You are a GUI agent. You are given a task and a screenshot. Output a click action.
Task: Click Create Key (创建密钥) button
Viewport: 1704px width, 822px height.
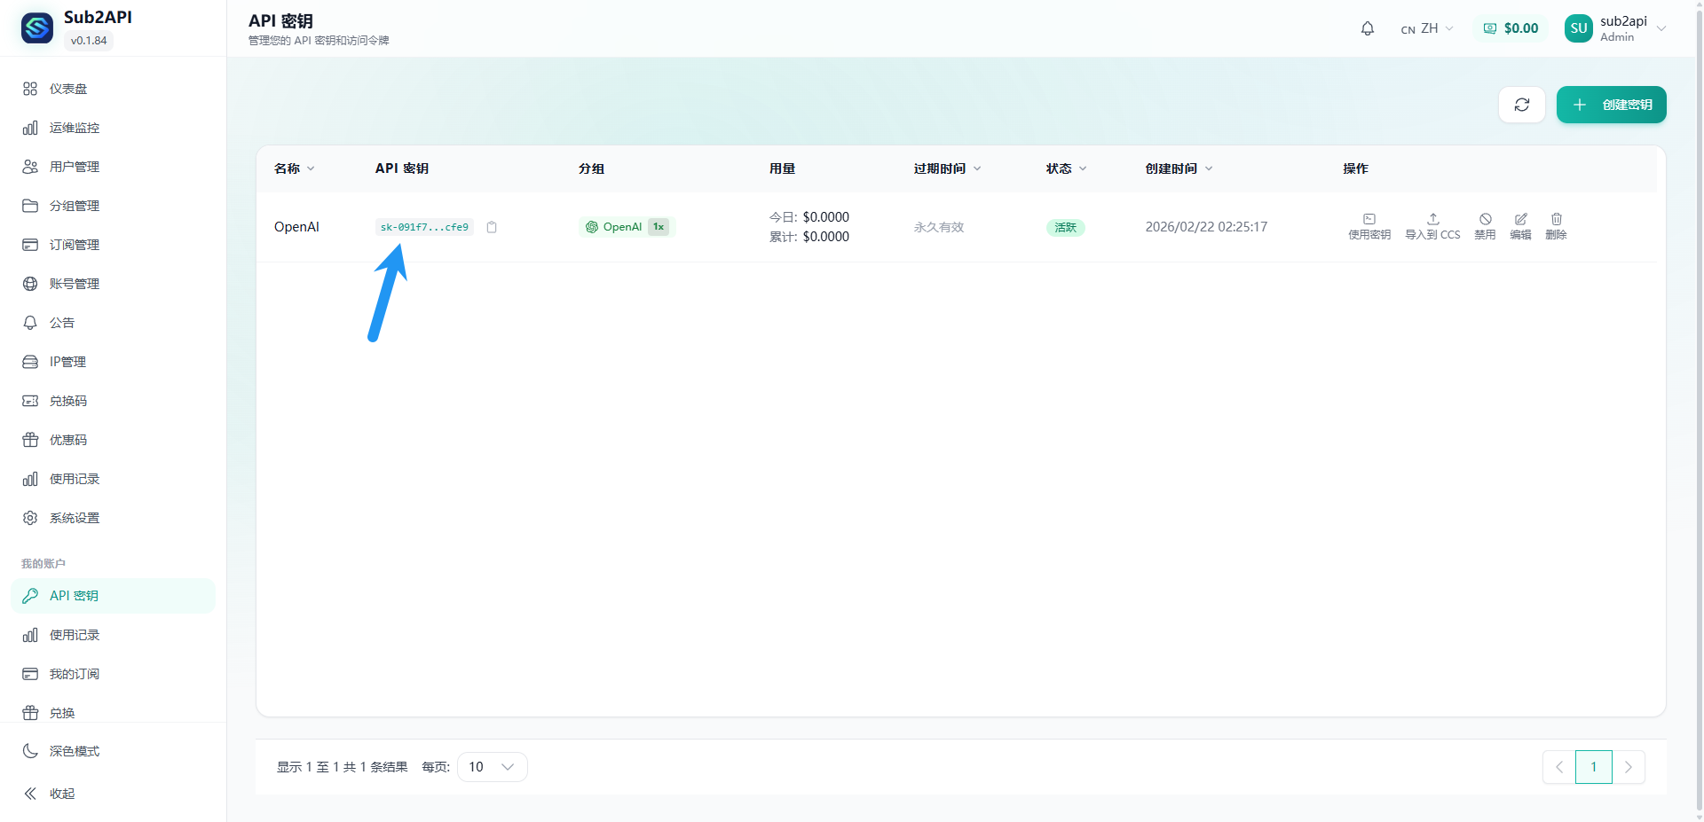coord(1611,105)
